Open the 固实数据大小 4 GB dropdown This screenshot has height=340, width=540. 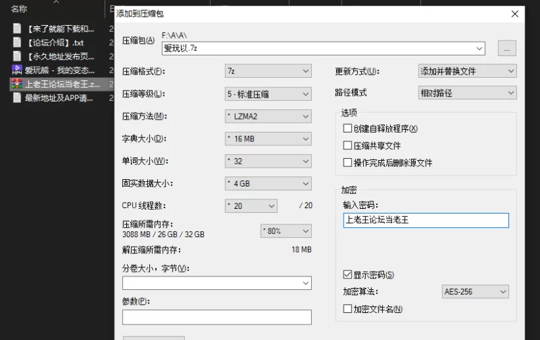point(268,183)
